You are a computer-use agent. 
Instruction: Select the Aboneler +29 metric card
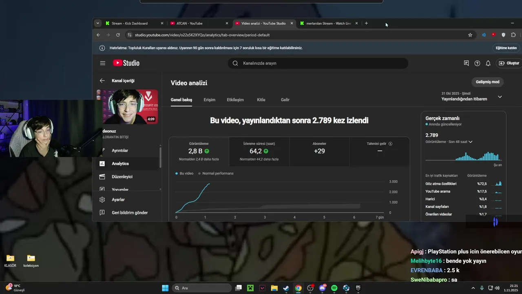click(319, 152)
